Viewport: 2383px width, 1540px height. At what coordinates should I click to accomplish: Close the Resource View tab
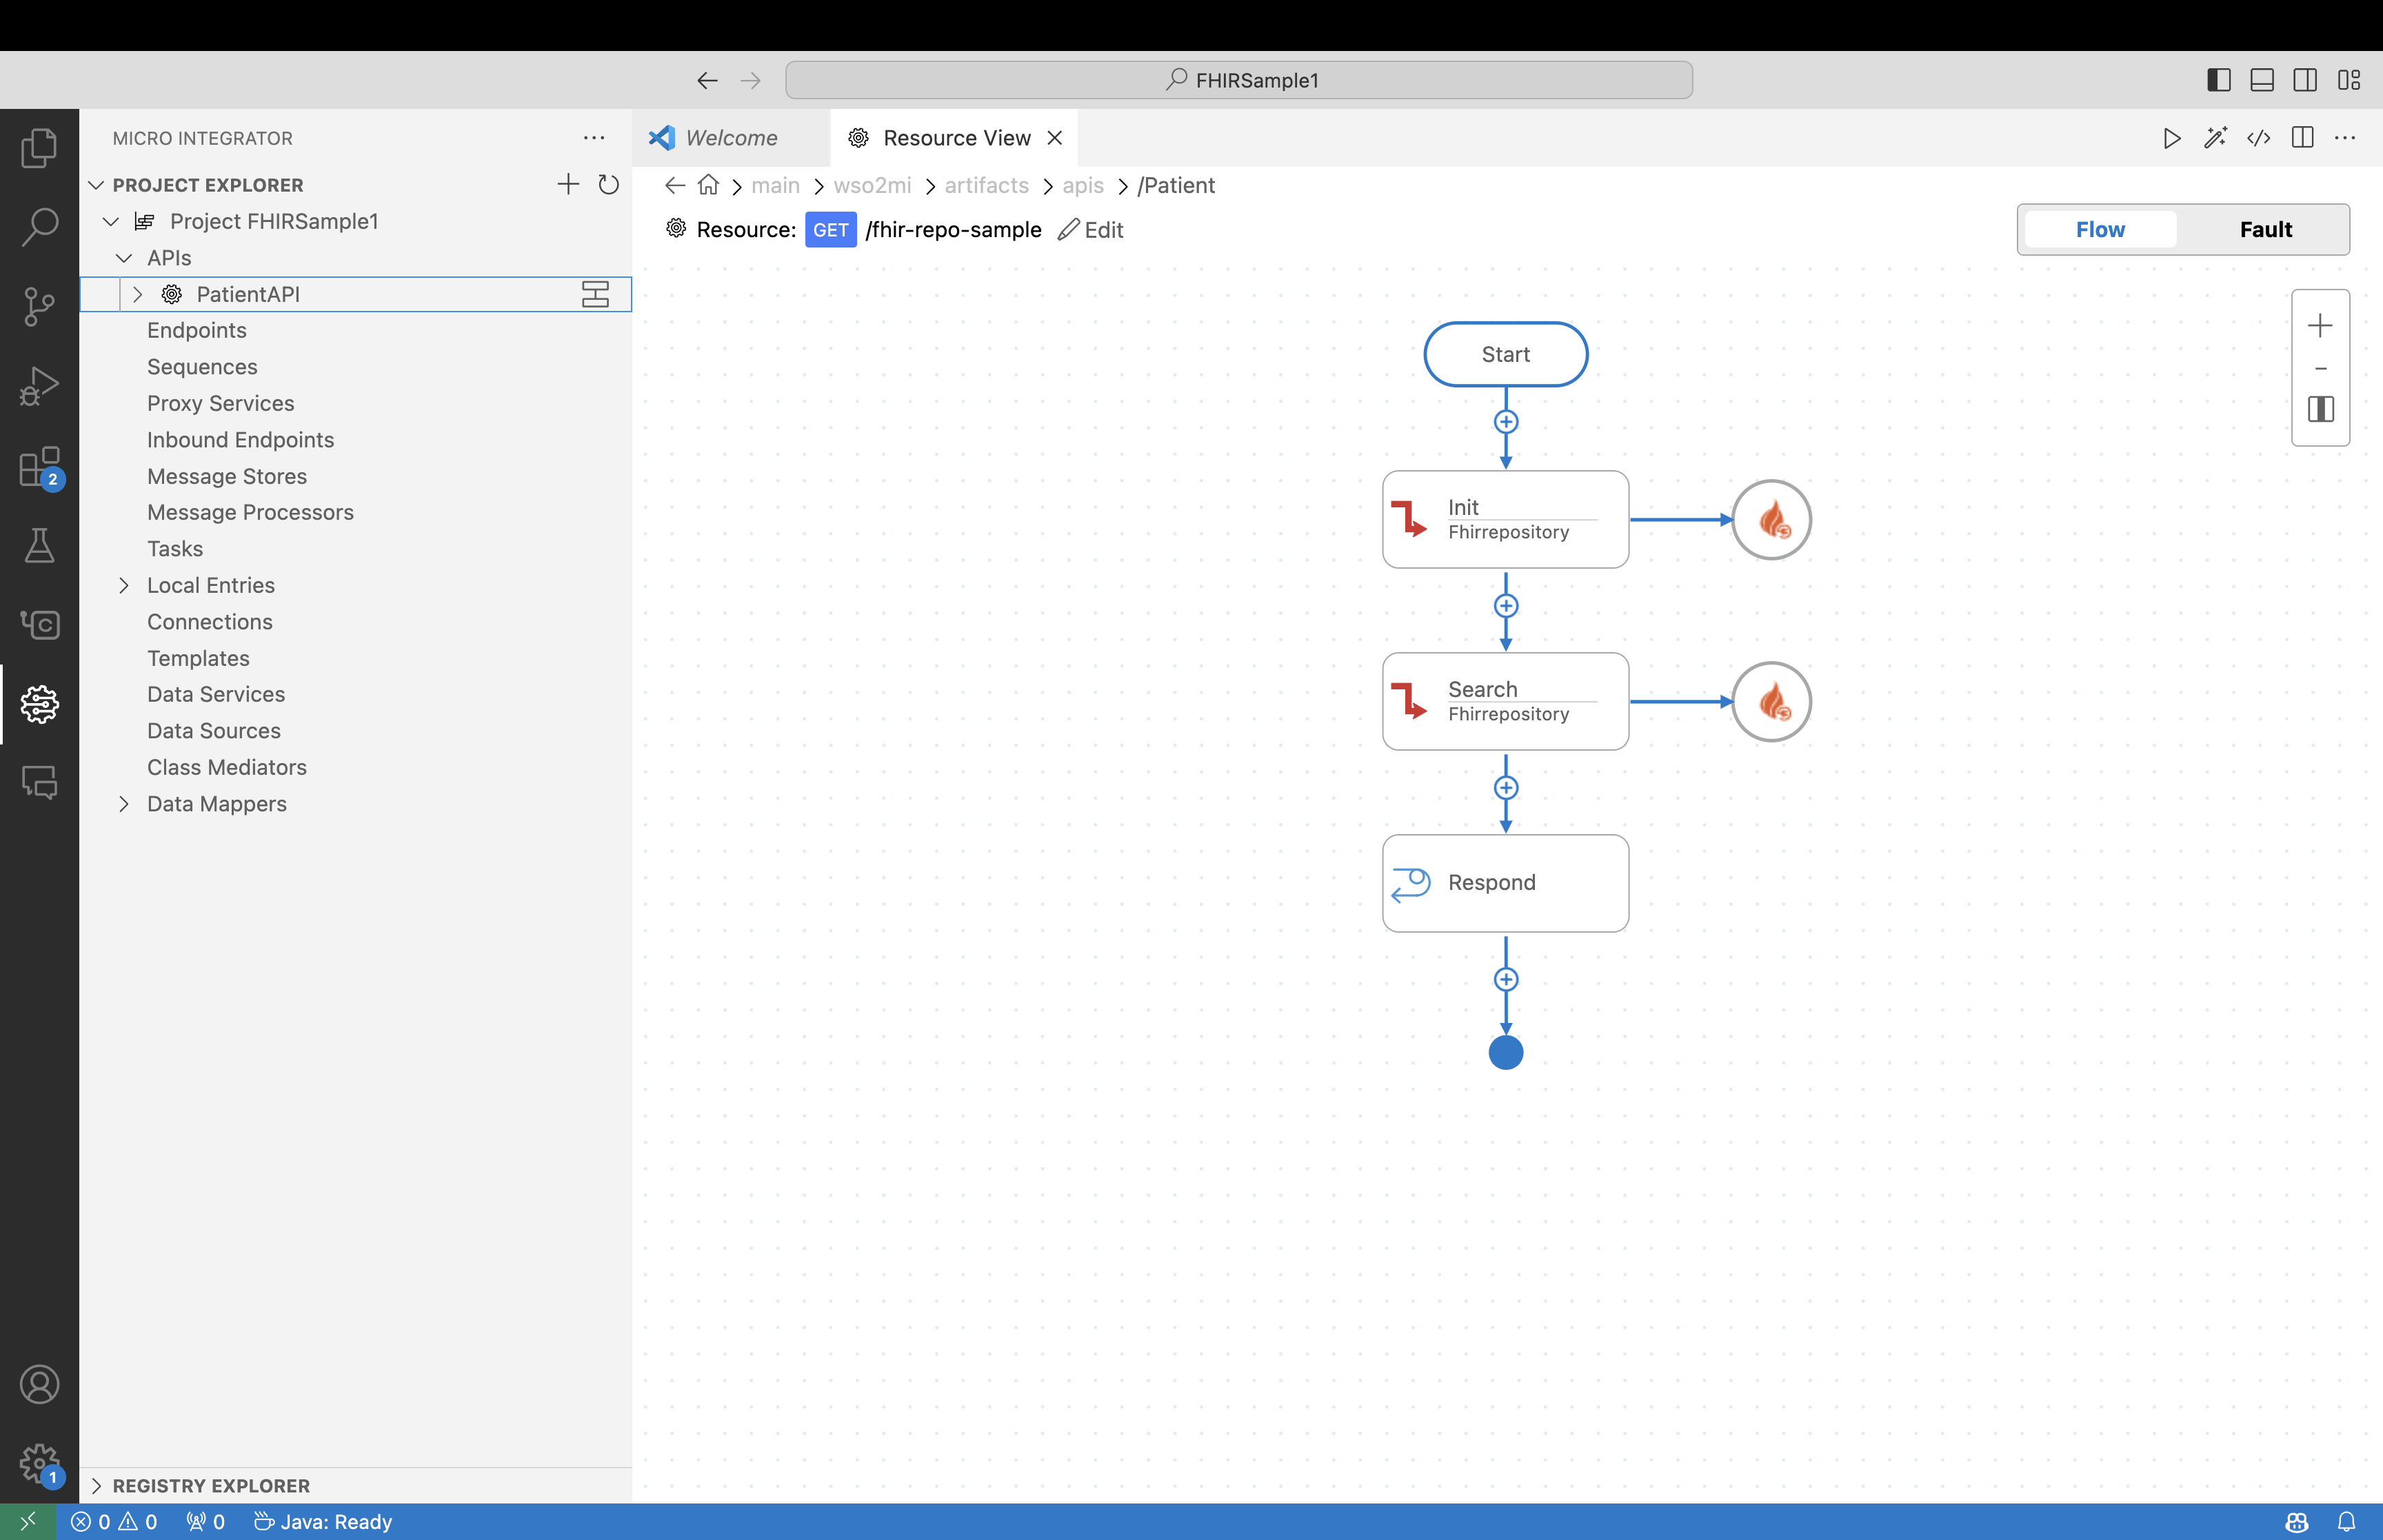tap(1054, 138)
